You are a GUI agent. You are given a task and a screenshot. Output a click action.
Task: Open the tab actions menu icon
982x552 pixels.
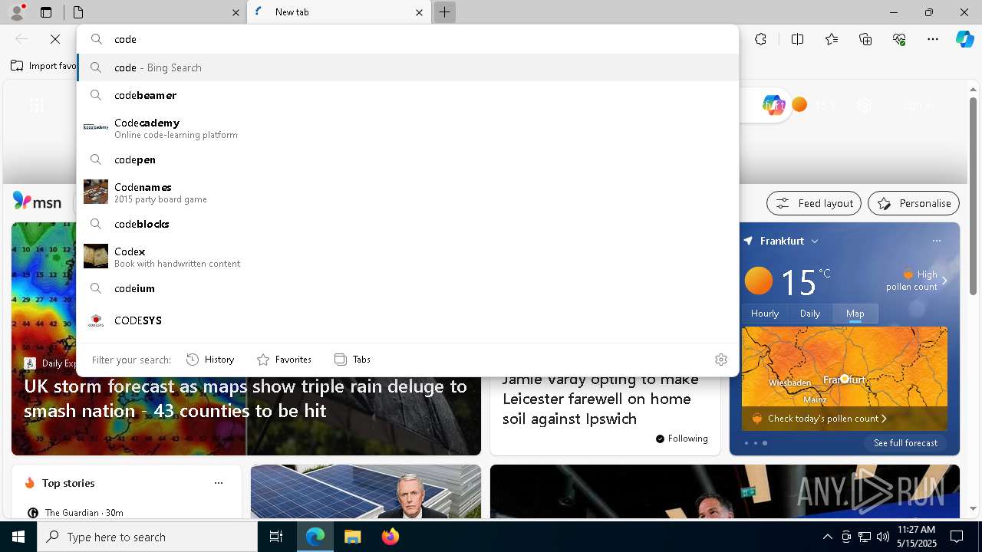pyautogui.click(x=46, y=12)
